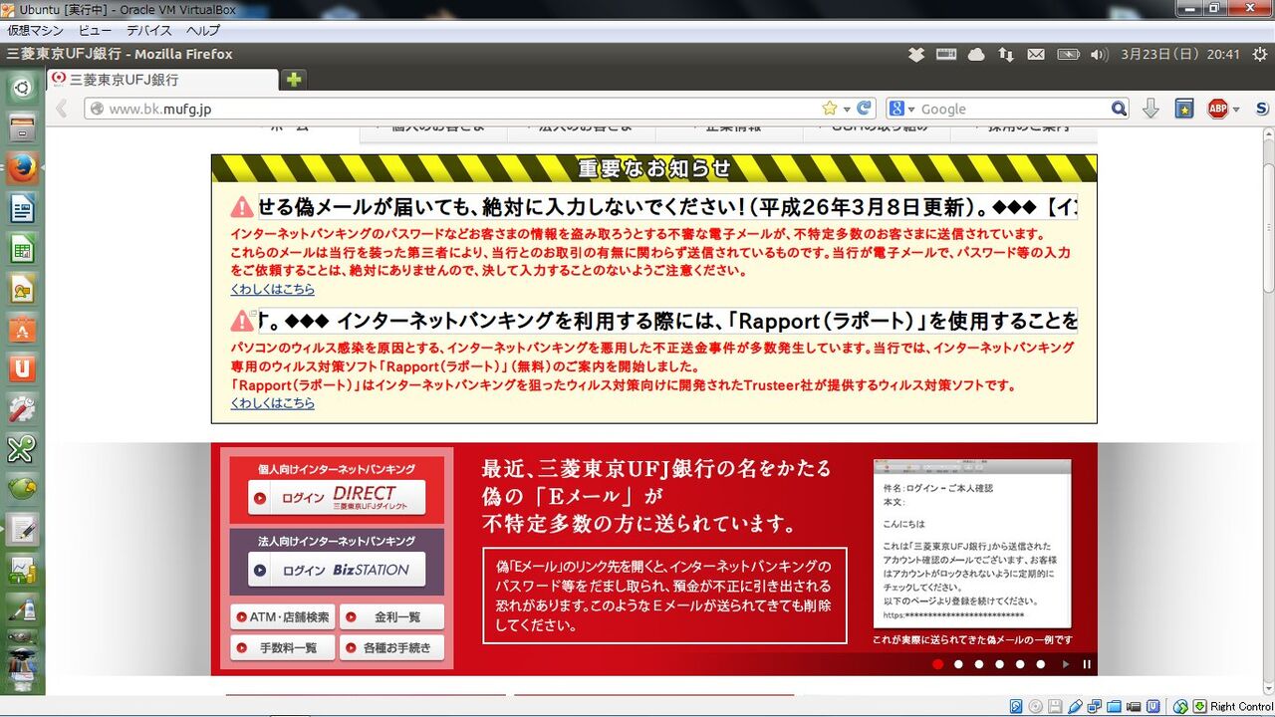Open Ubuntu Software Center from the launcher
Screen dimensions: 1275x717
[x=22, y=330]
